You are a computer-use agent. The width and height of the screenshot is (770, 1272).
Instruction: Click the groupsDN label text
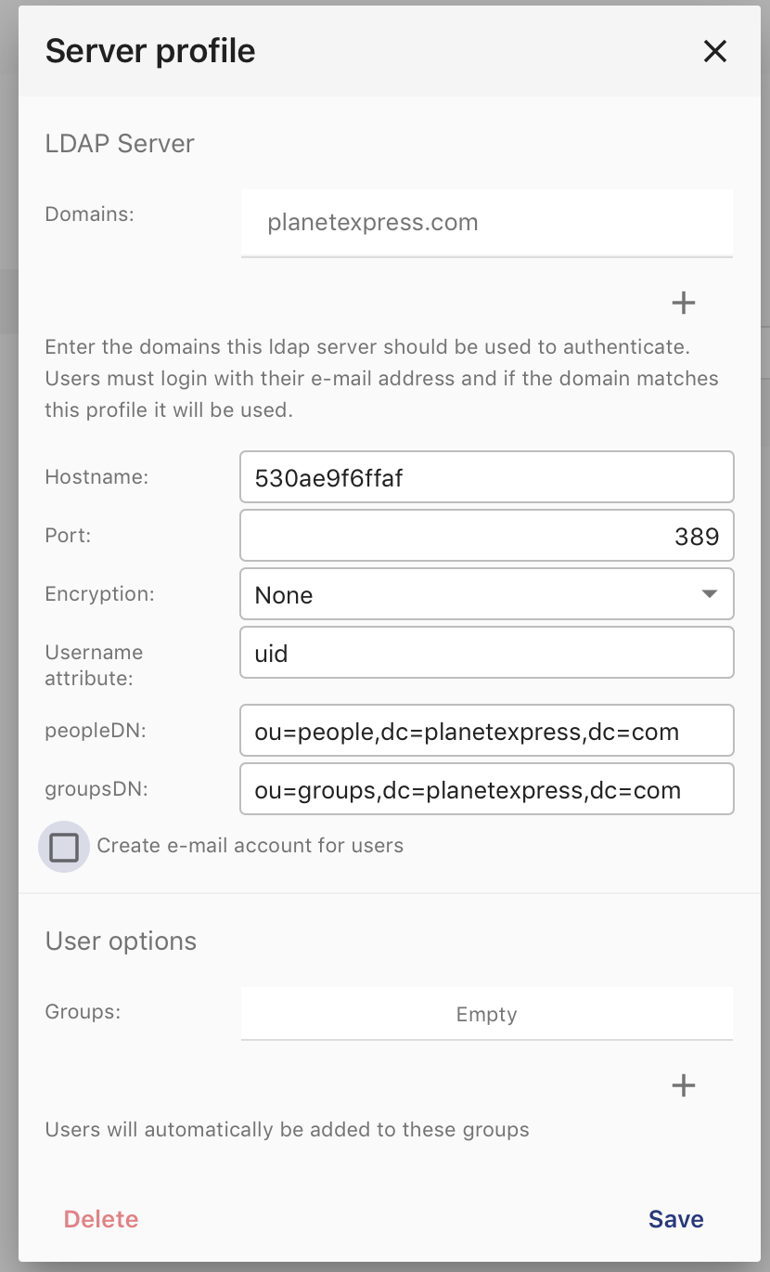[x=96, y=789]
